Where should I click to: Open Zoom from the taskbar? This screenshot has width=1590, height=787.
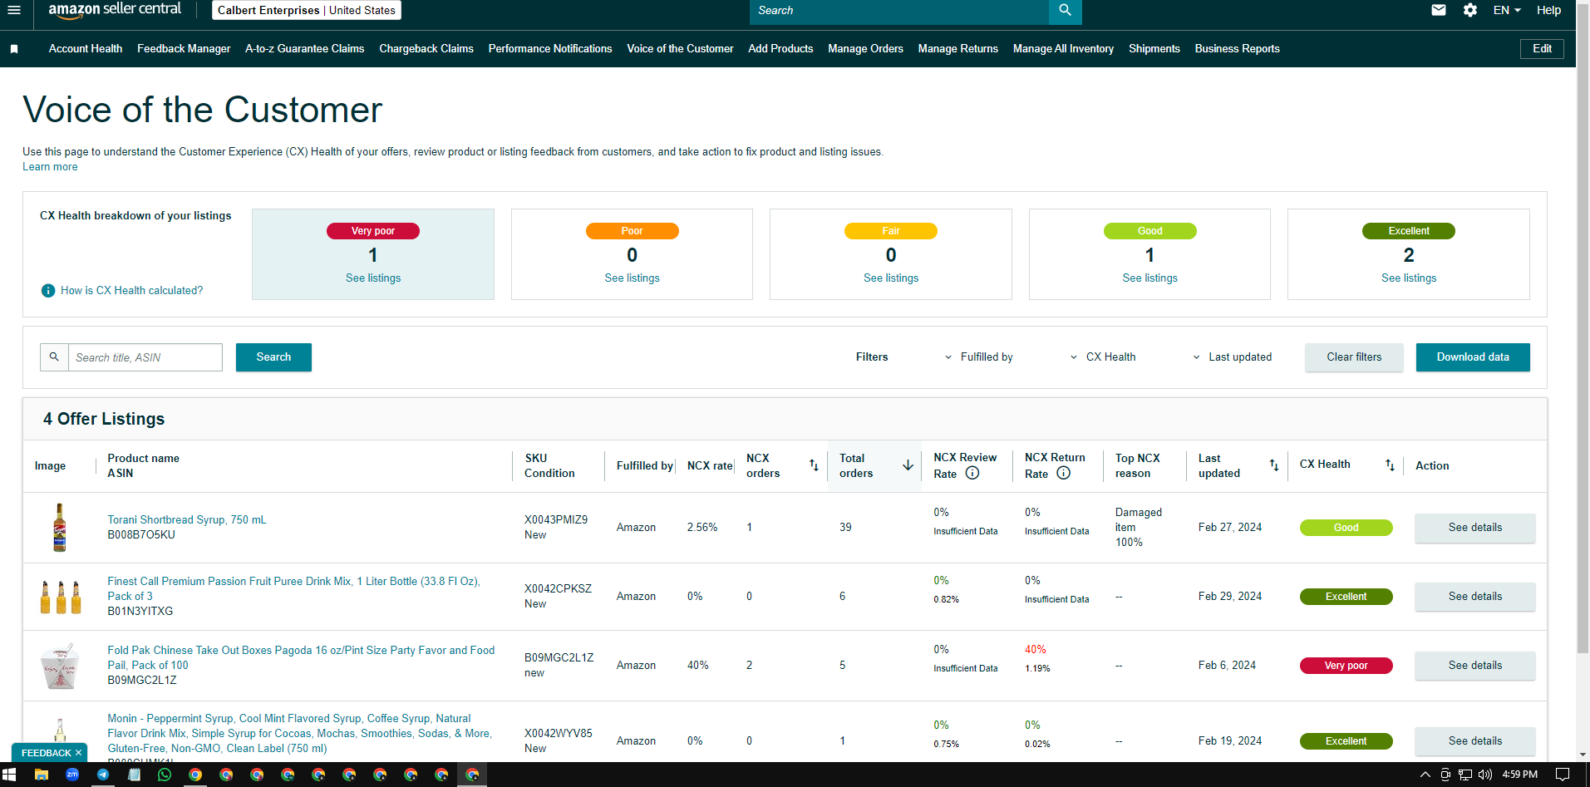[72, 775]
